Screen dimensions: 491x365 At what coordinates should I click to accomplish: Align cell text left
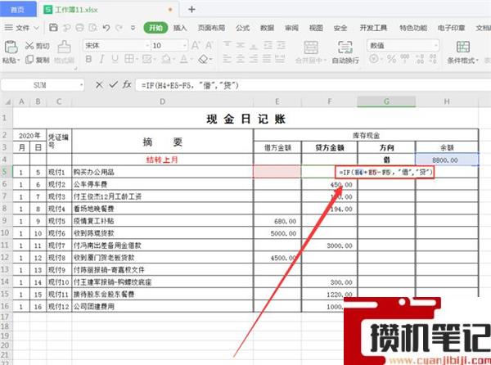[x=227, y=59]
